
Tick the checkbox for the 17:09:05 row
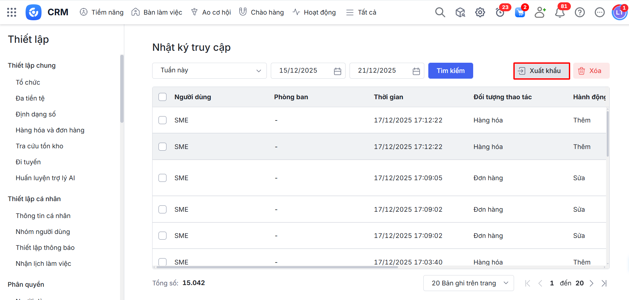(162, 178)
